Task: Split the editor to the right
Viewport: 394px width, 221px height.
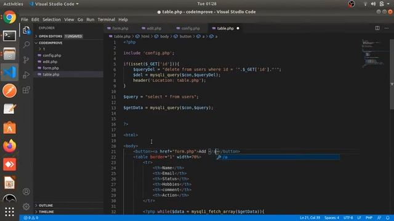Action: click(377, 28)
